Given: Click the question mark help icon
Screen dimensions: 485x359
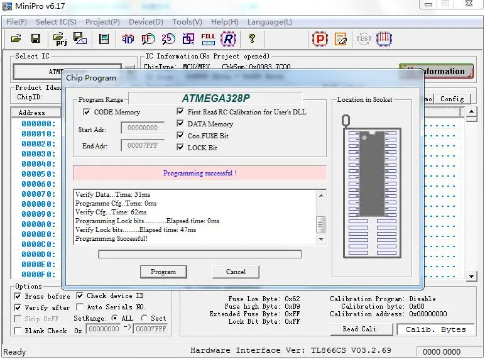Looking at the screenshot, I should click(x=252, y=39).
